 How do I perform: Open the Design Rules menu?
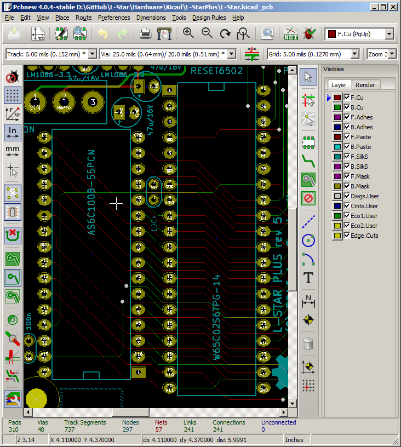click(x=209, y=18)
